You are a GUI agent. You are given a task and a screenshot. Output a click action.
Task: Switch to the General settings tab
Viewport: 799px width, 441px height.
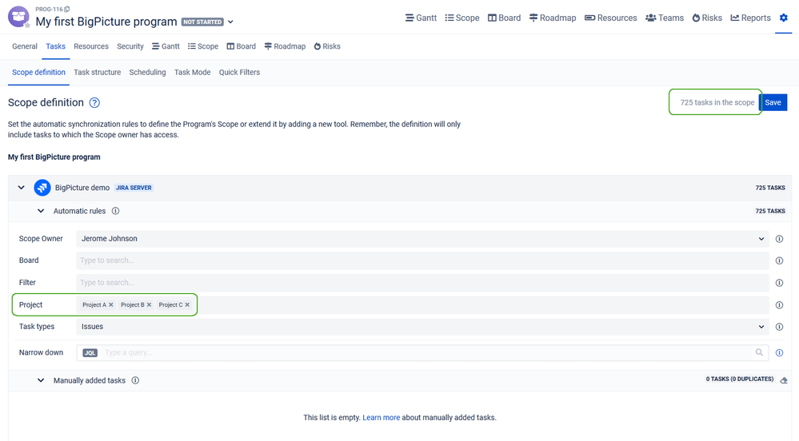click(25, 46)
